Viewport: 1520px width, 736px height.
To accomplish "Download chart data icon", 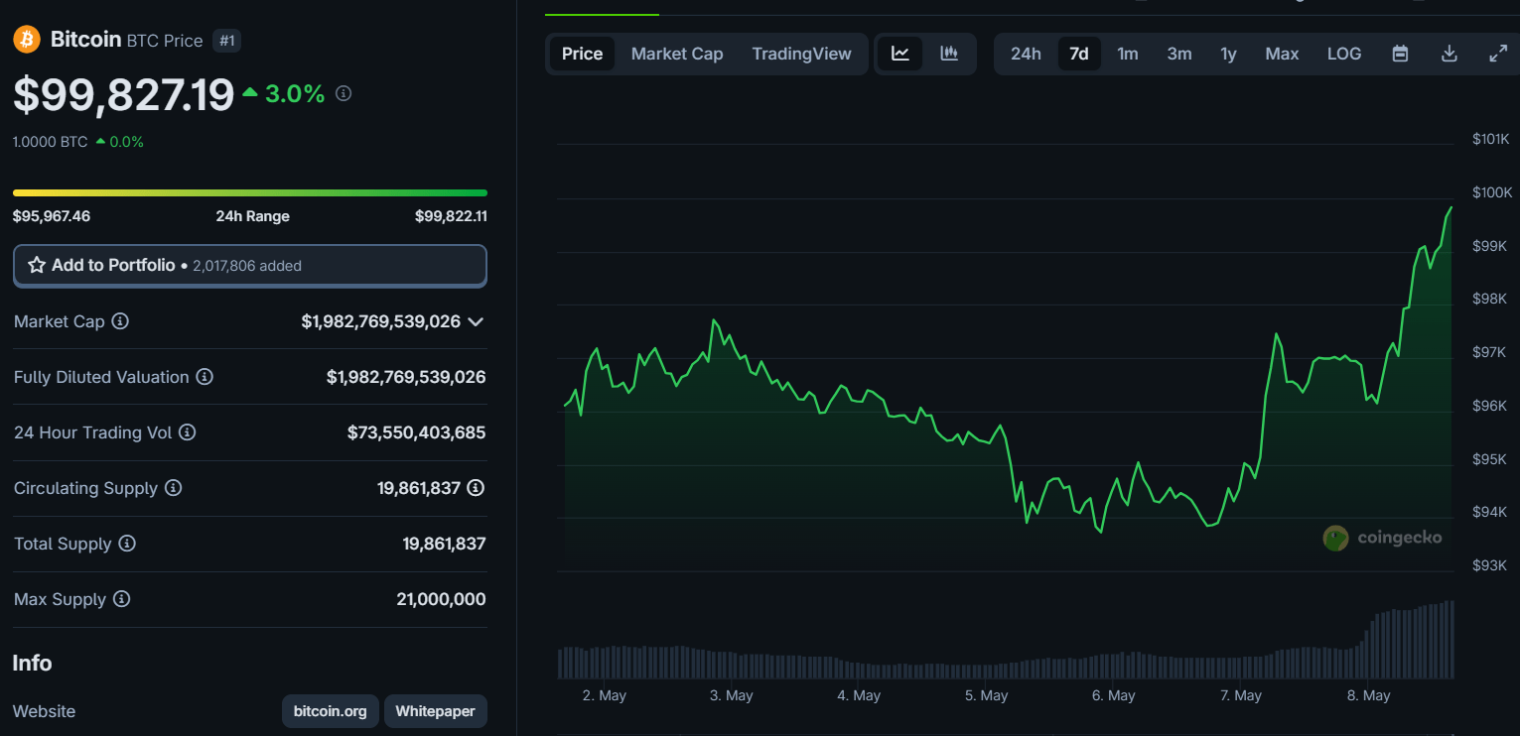I will (x=1450, y=54).
